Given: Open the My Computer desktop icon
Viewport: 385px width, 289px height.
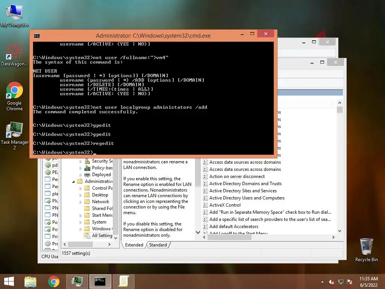Looking at the screenshot, I should click(x=15, y=16).
